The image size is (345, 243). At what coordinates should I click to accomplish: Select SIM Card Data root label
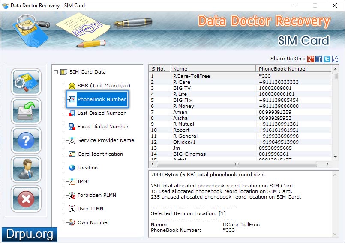point(87,72)
